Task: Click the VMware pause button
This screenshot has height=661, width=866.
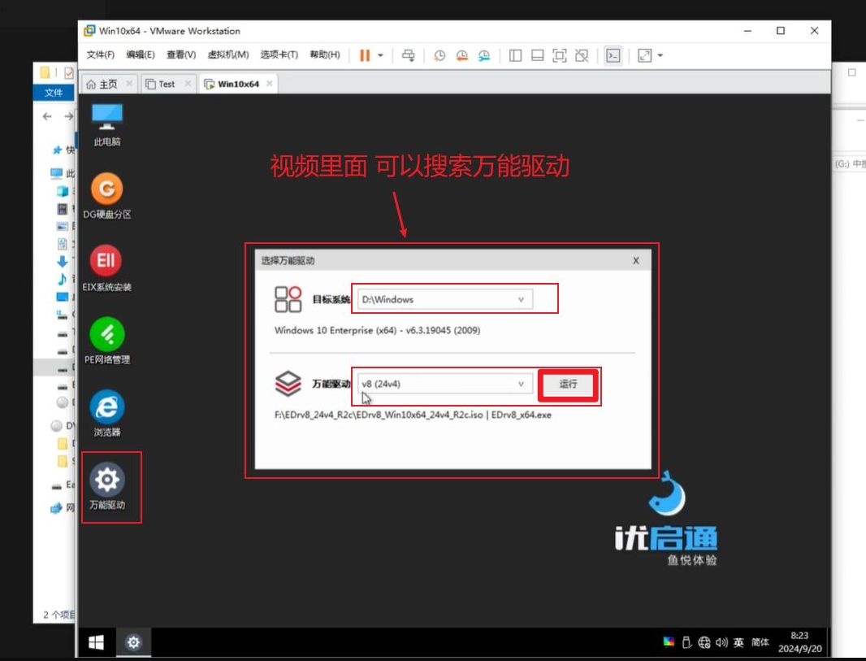Action: 365,55
